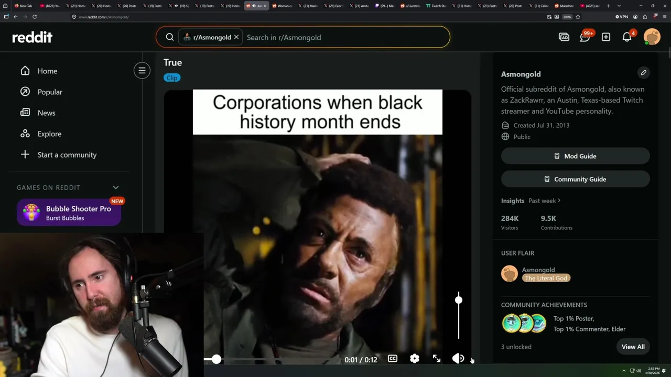Toggle closed captions on the video
Image resolution: width=671 pixels, height=377 pixels.
[x=393, y=359]
